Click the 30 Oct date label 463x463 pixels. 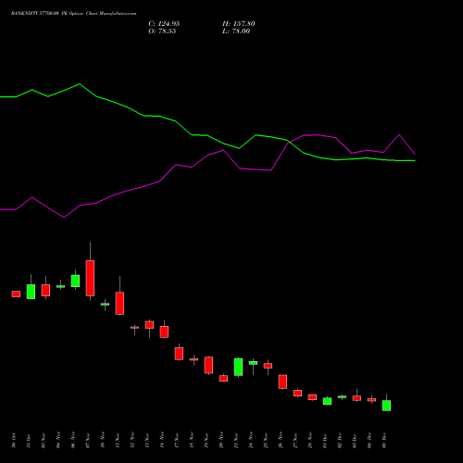pos(14,441)
